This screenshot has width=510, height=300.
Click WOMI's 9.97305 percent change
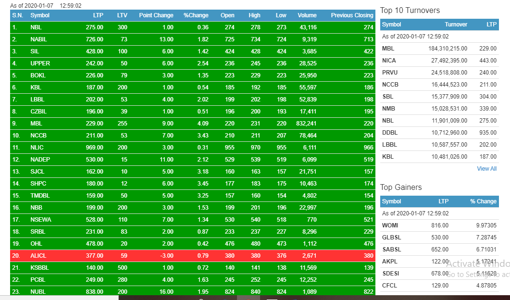coord(486,225)
